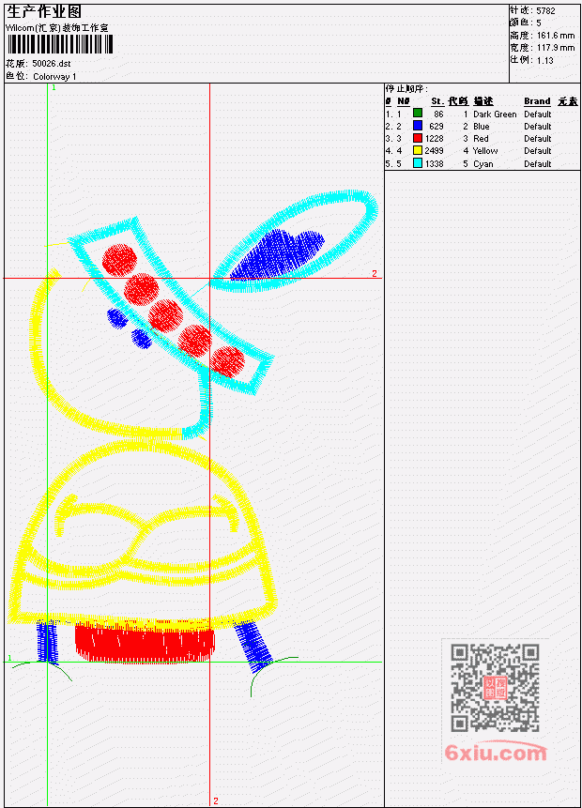Click Default brand in Red row
The height and width of the screenshot is (808, 582).
538,139
